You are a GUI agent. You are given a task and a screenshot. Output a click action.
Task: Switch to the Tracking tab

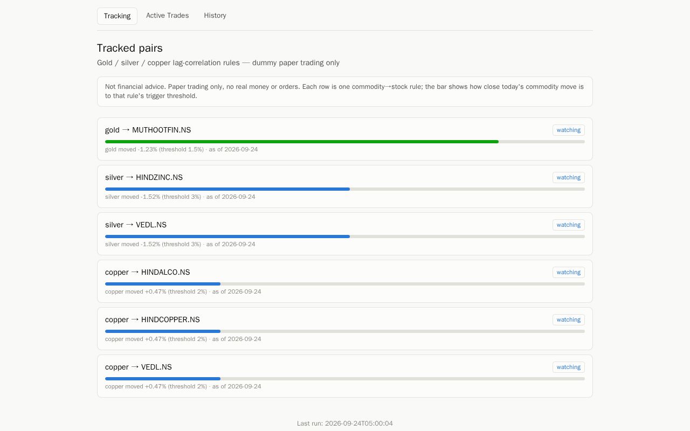click(x=117, y=16)
